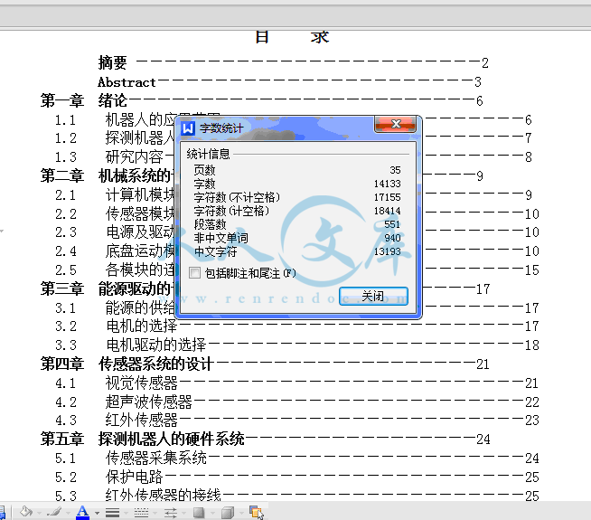591x520 pixels.
Task: Open the shadow style dropdown arrow
Action: (x=212, y=513)
